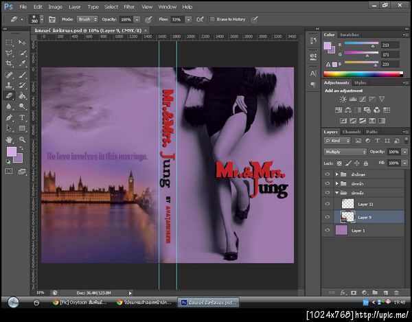Select the Rectangular Marquee tool
Screen dimensions: 412x322
(x=9, y=43)
